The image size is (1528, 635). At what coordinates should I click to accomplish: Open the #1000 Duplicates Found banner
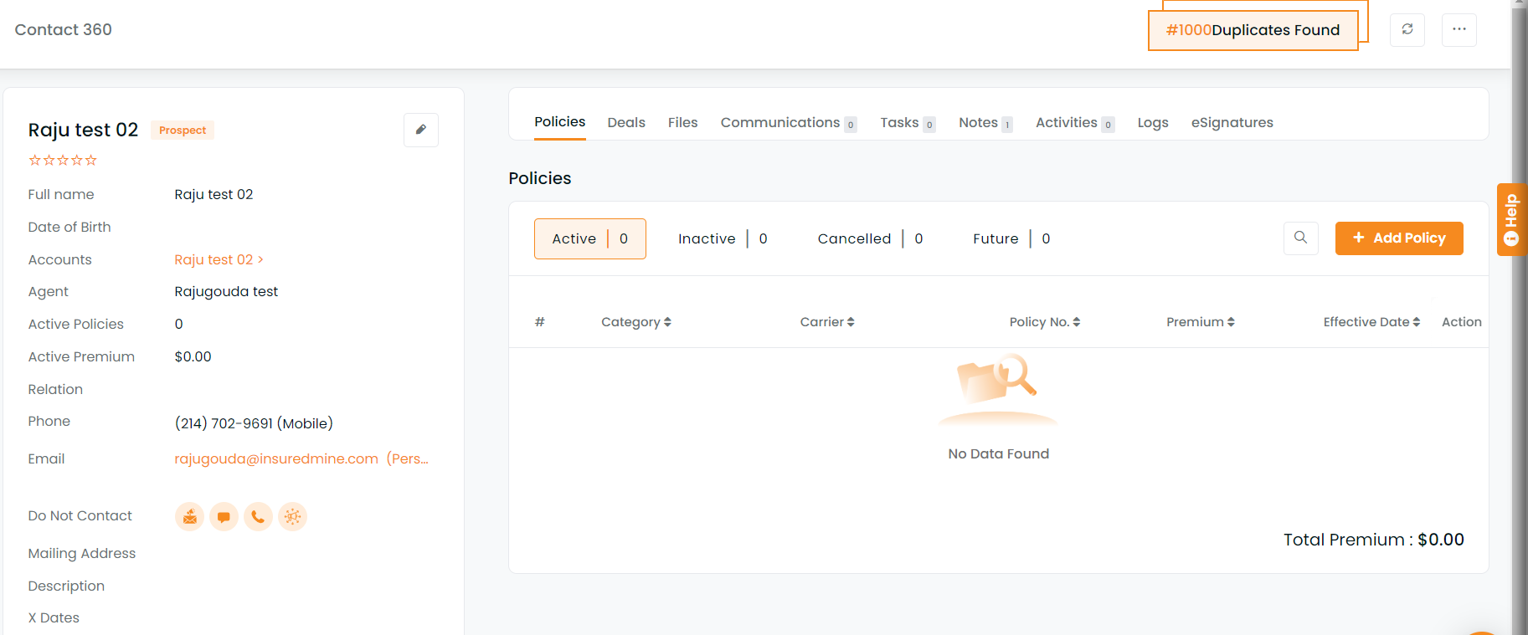[1253, 30]
